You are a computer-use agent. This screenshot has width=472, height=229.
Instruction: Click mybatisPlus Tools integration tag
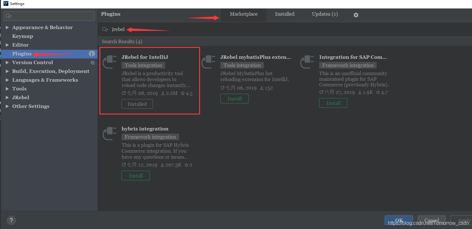point(242,65)
